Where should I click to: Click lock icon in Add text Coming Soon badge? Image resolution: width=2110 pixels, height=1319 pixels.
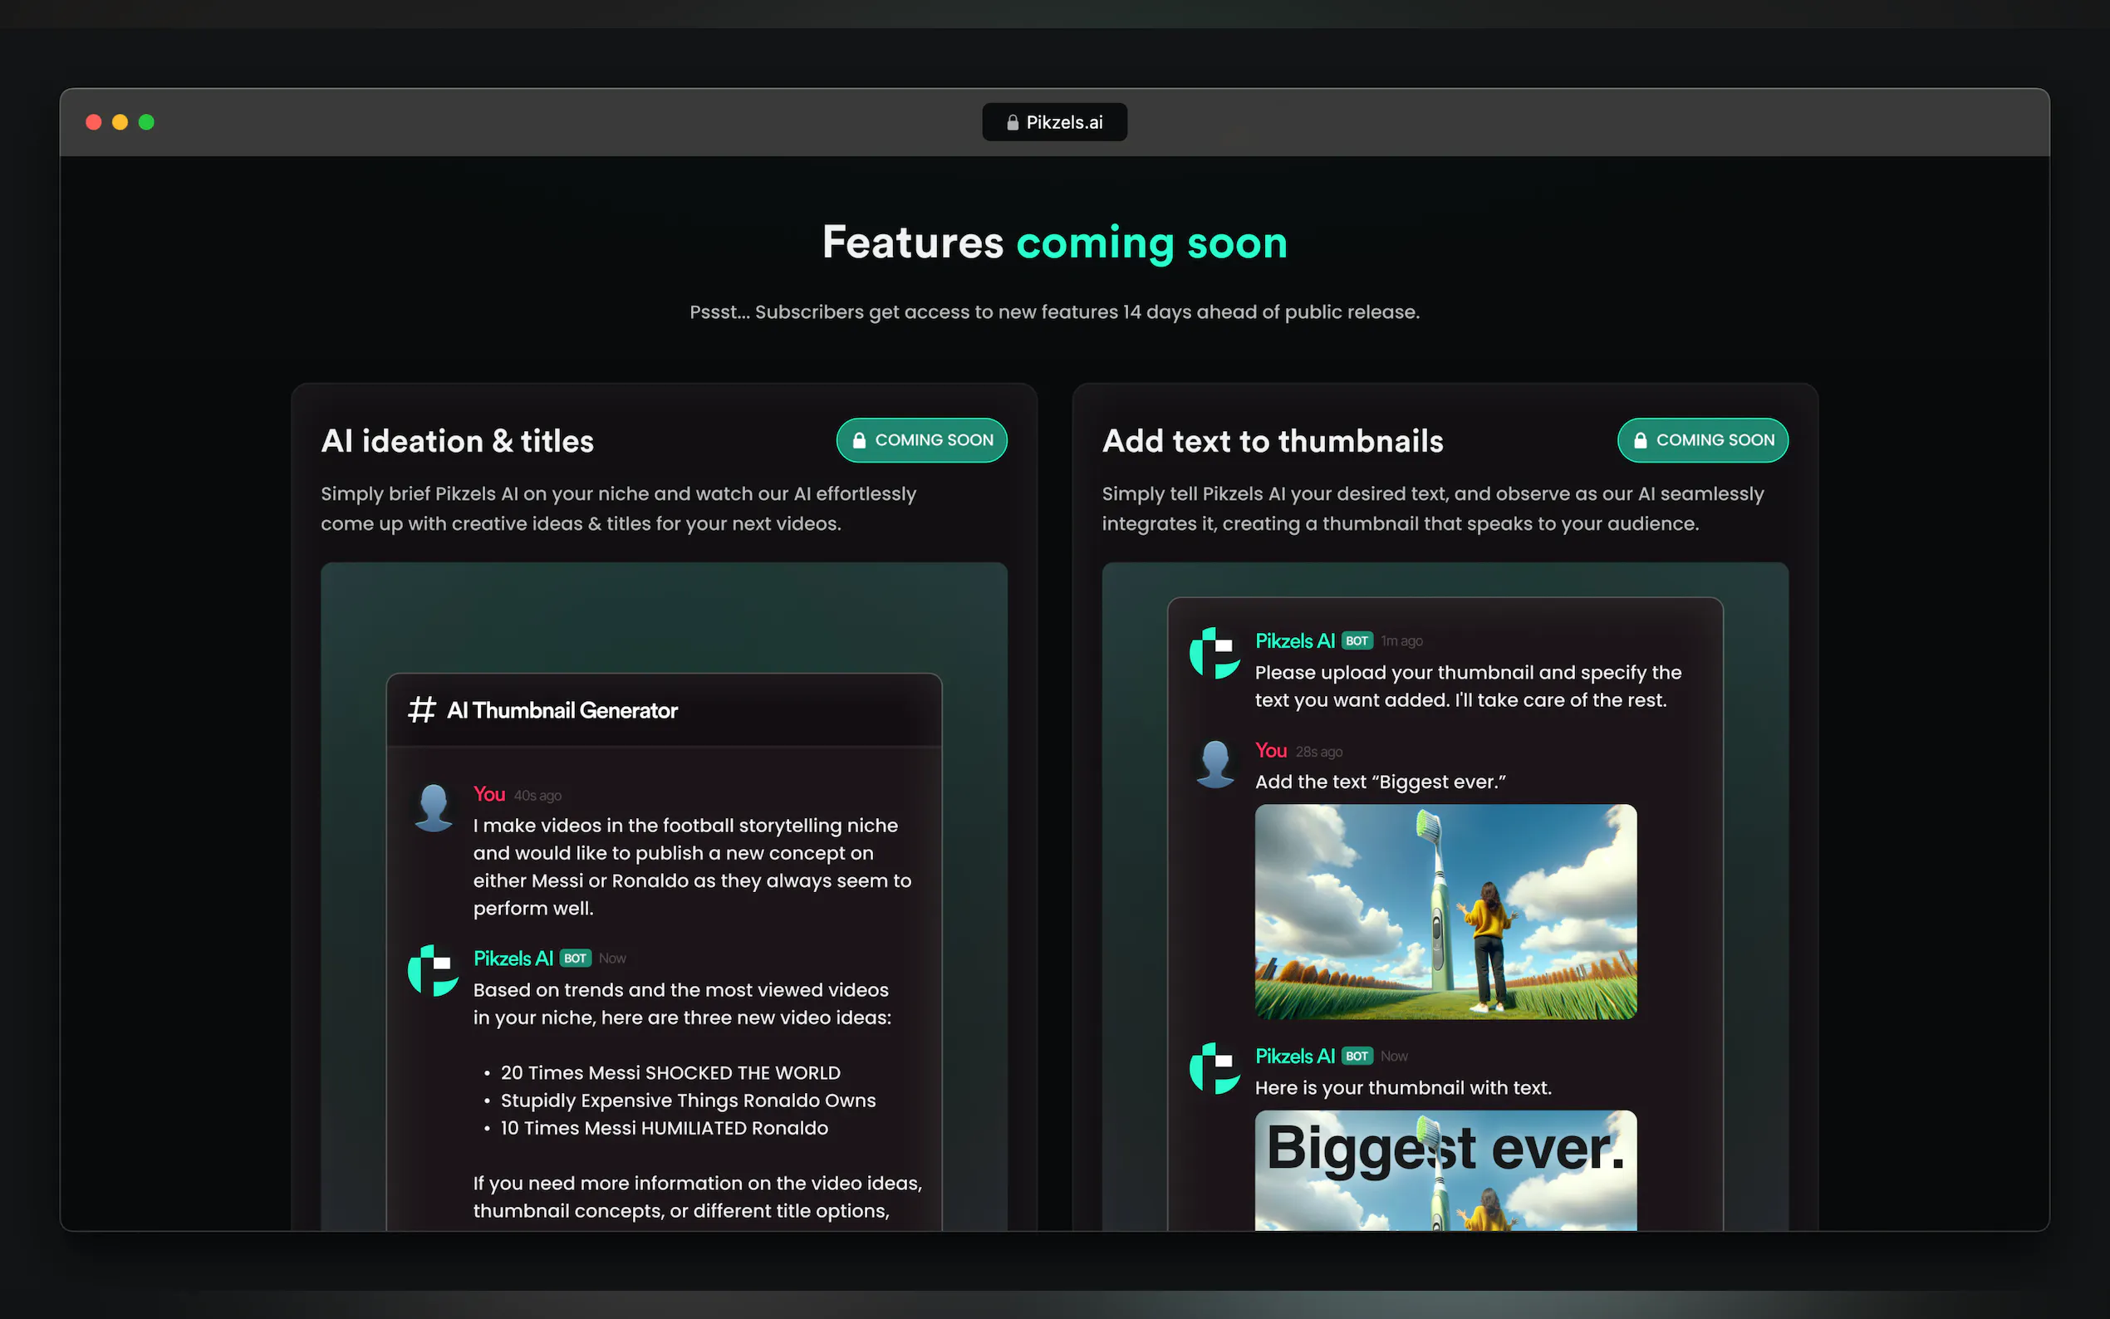(x=1640, y=440)
